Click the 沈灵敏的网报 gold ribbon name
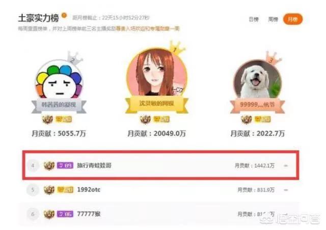 pos(156,104)
